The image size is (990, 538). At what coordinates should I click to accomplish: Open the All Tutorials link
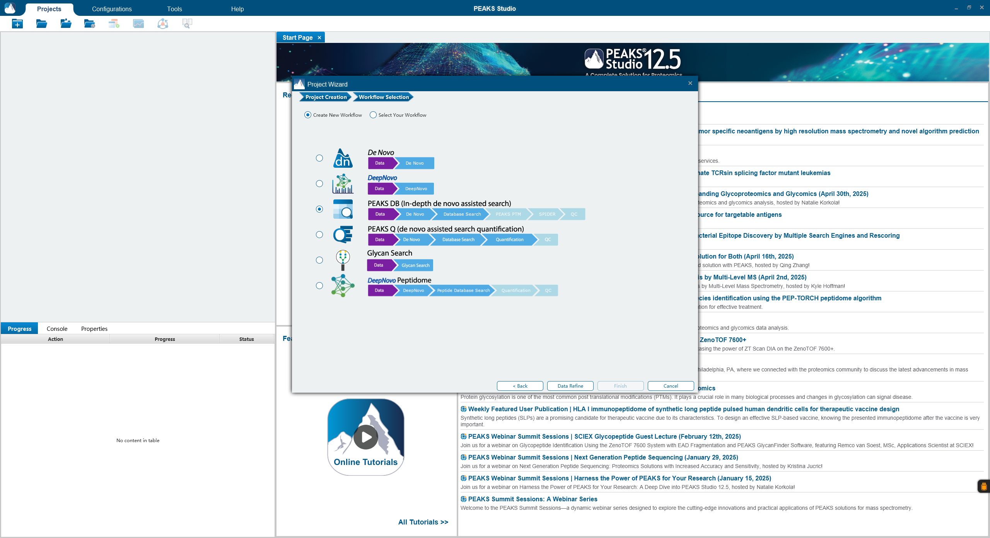coord(423,522)
